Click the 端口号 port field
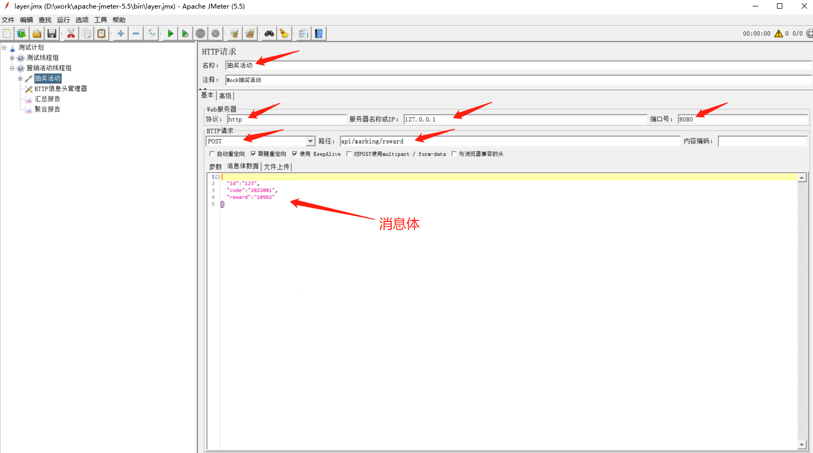This screenshot has height=453, width=813. [743, 119]
